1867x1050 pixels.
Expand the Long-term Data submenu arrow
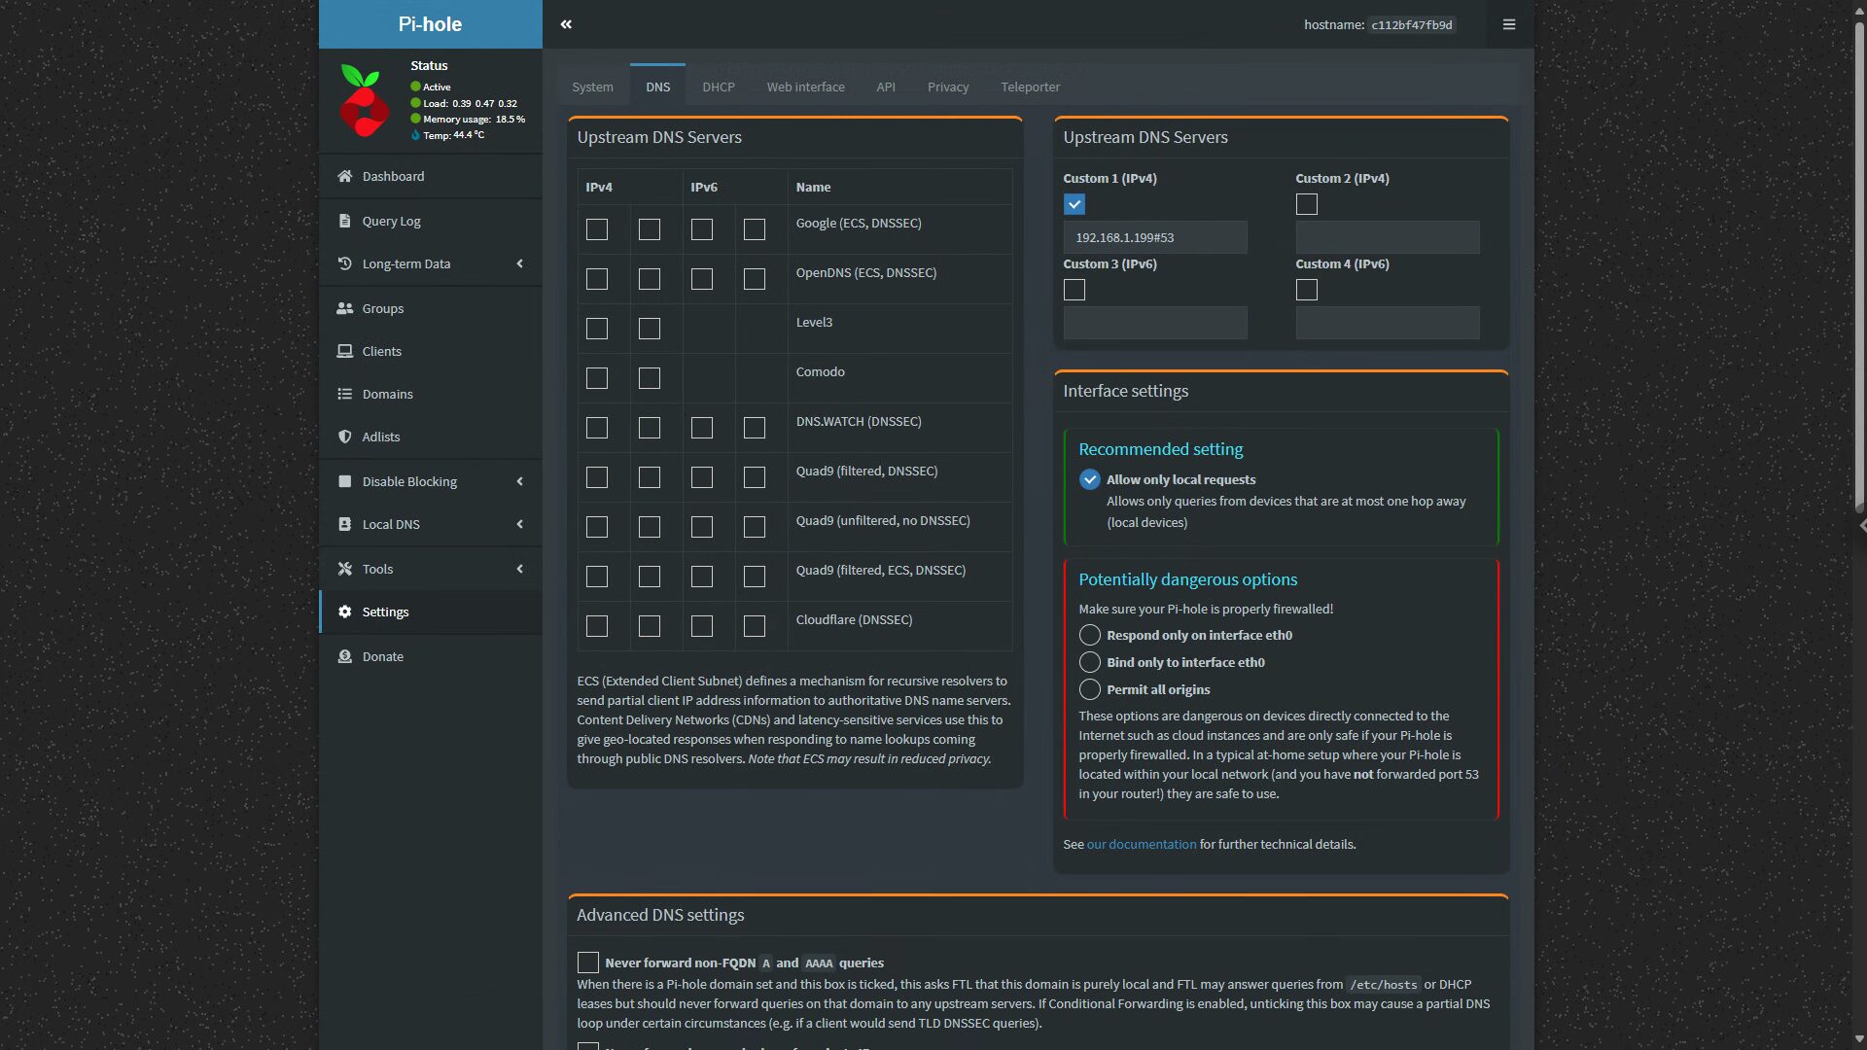(519, 263)
